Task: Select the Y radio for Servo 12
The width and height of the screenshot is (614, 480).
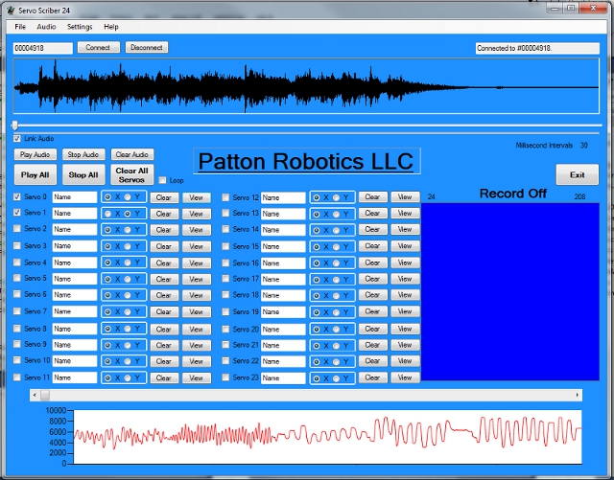Action: (x=337, y=197)
